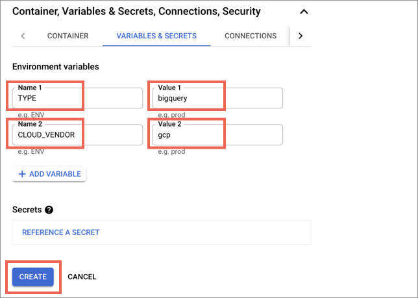Collapse the Container, Variables & Secrets section chevron
The height and width of the screenshot is (298, 418).
point(304,12)
